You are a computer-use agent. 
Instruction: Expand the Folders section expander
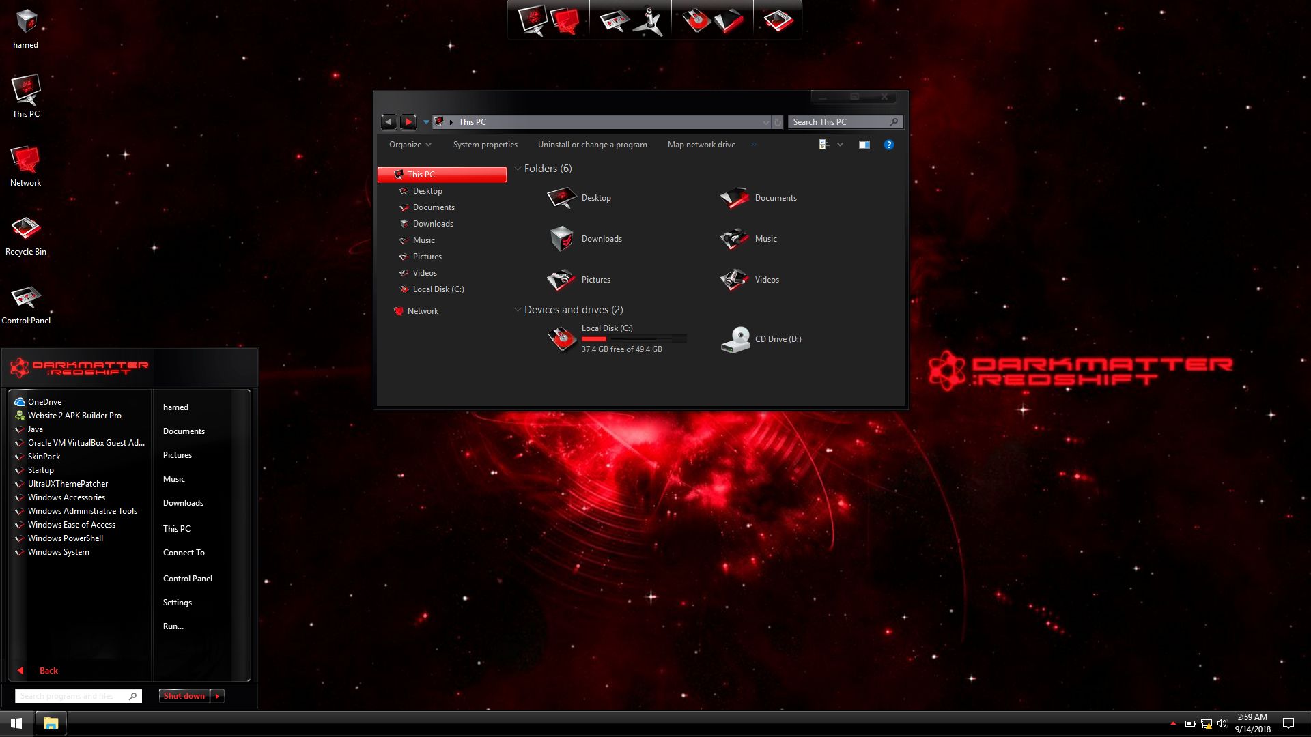coord(518,169)
